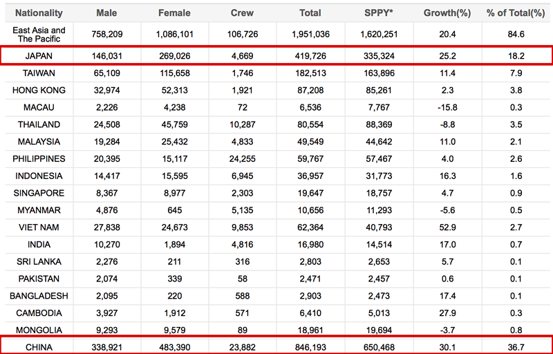Click Pakistan's crew value 58
The image size is (553, 354).
point(242,279)
